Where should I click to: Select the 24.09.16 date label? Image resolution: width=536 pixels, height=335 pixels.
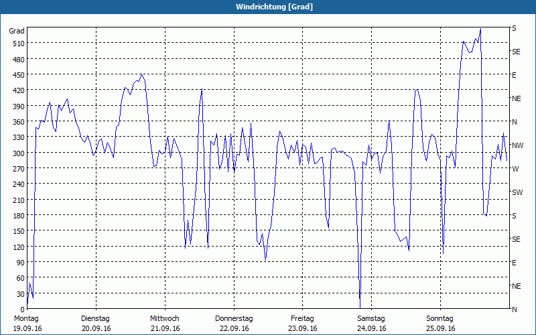372,328
